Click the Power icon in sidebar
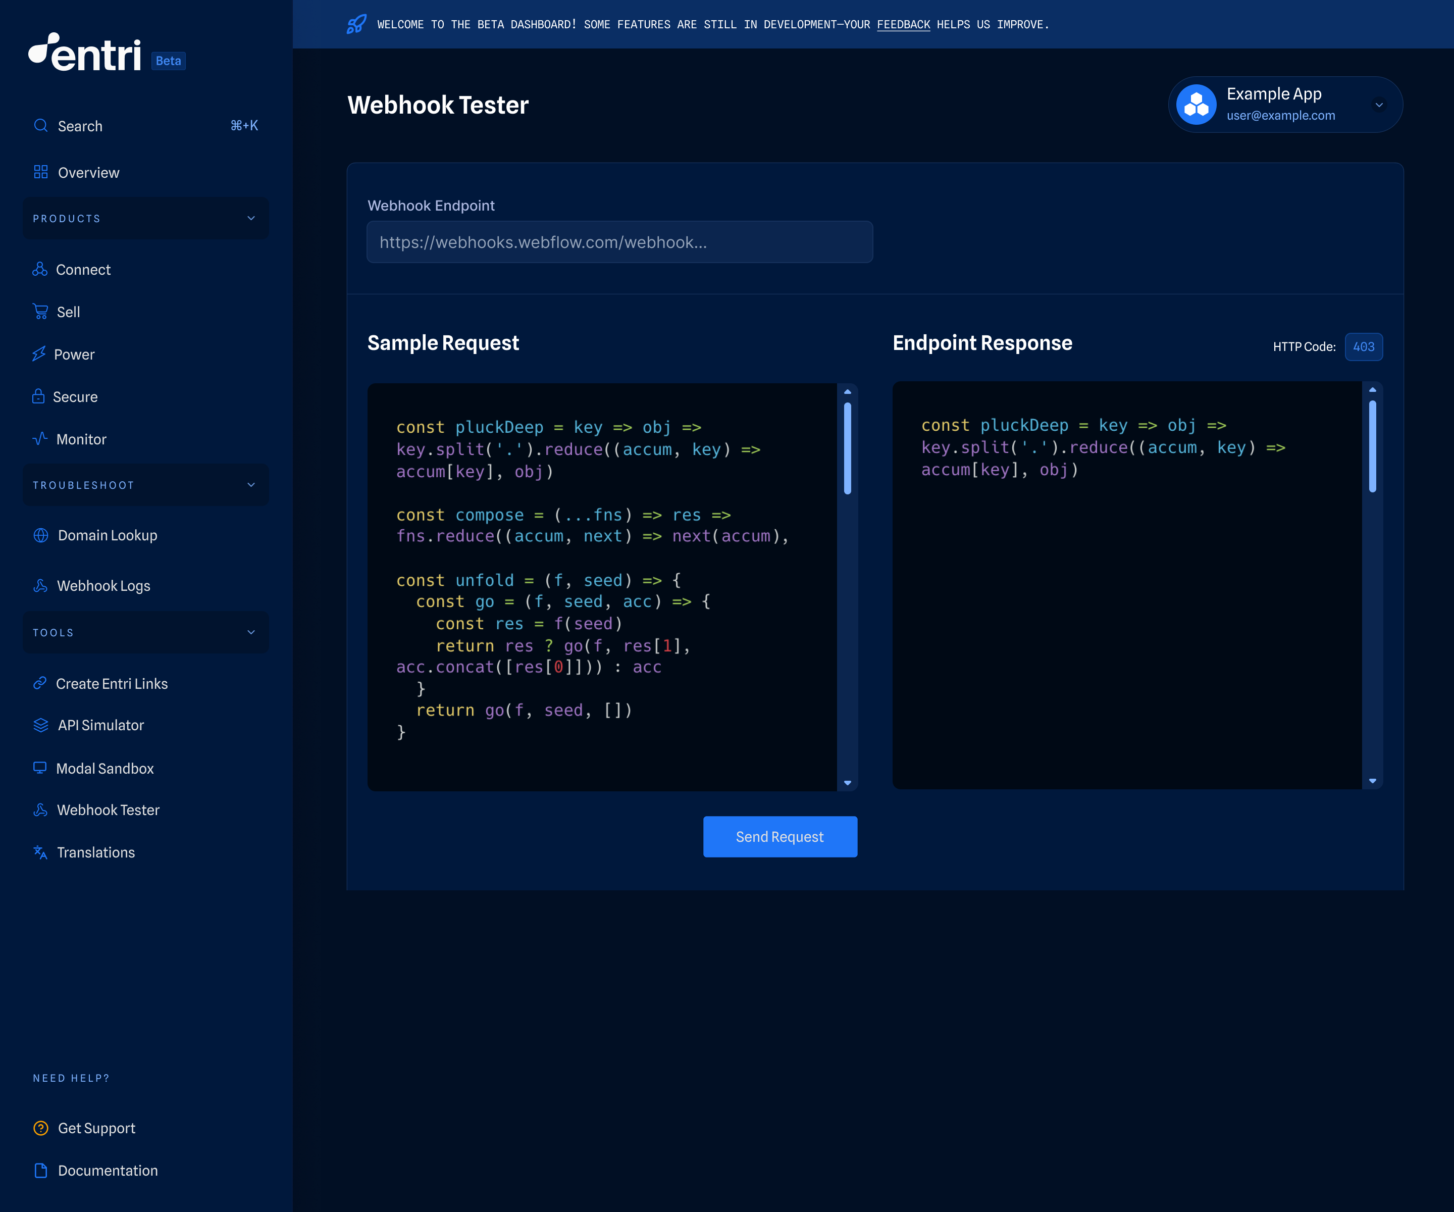 coord(39,354)
